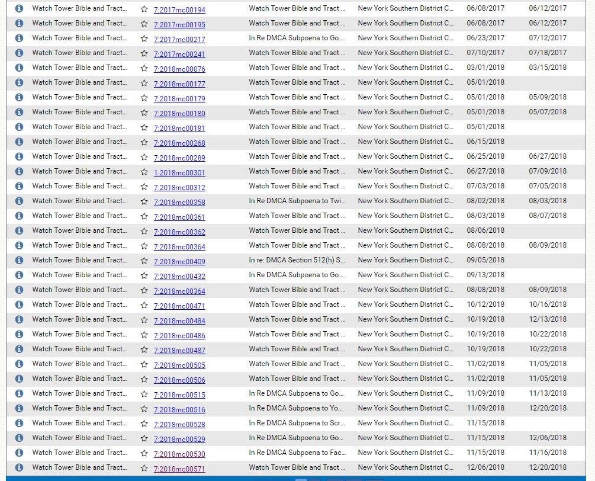Show info for case 7:2018mc00358
Viewport: 595px width, 481px height.
coord(19,200)
